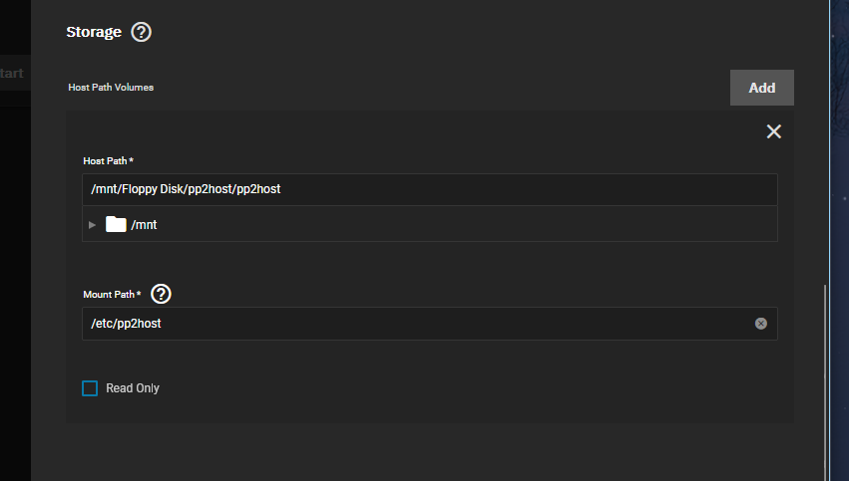Click the /mnt folder icon

point(116,224)
